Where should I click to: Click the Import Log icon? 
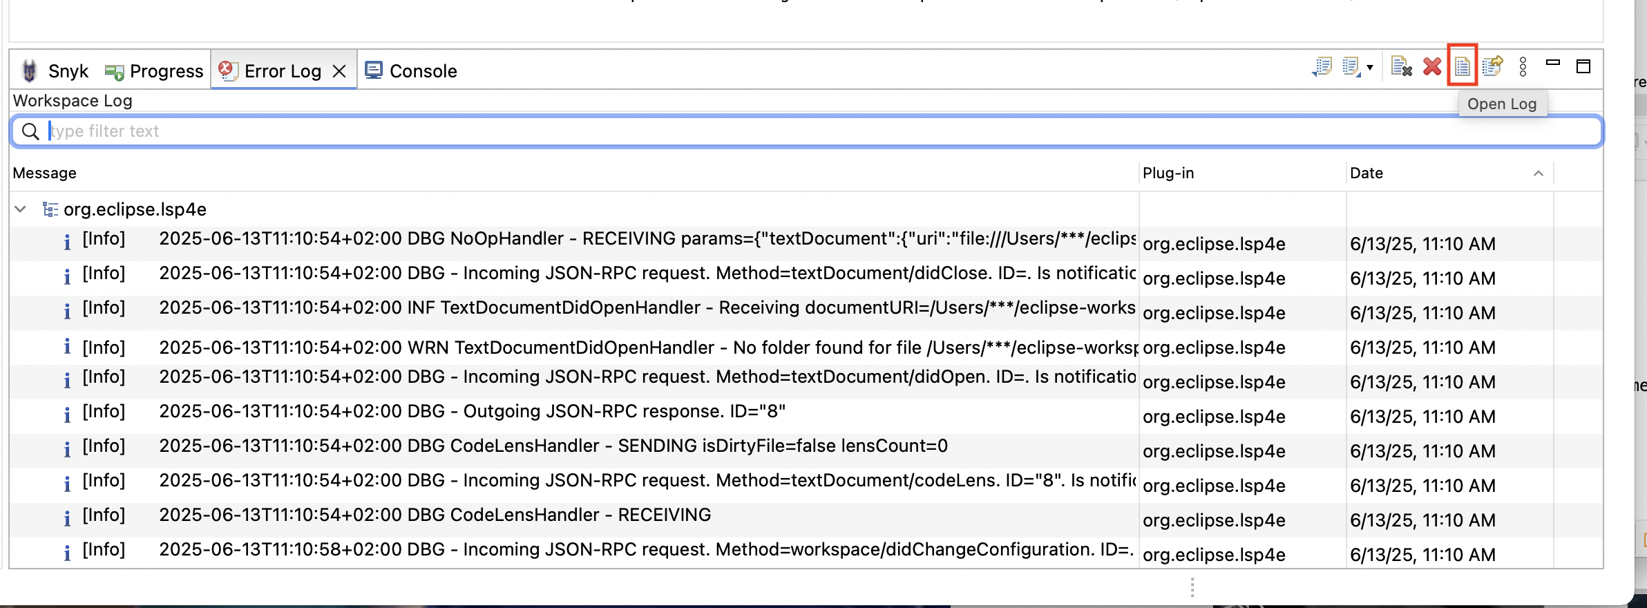[1351, 67]
